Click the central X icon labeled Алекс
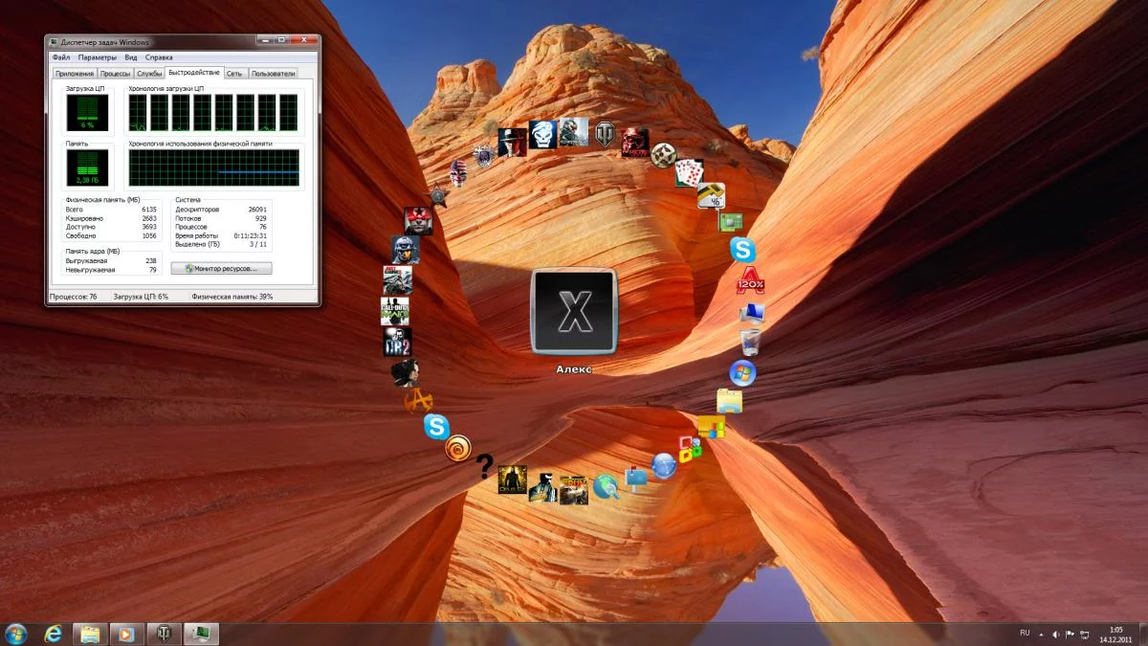 pyautogui.click(x=574, y=312)
